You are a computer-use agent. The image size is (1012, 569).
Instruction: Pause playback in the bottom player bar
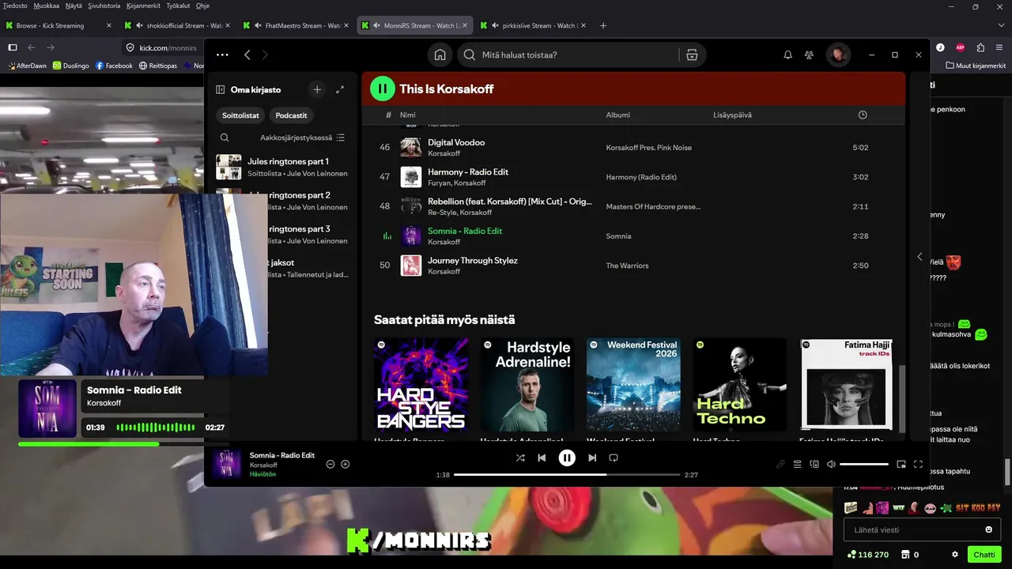(567, 458)
